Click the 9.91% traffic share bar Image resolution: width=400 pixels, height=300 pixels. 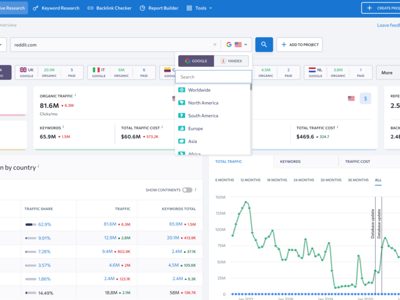[31, 238]
